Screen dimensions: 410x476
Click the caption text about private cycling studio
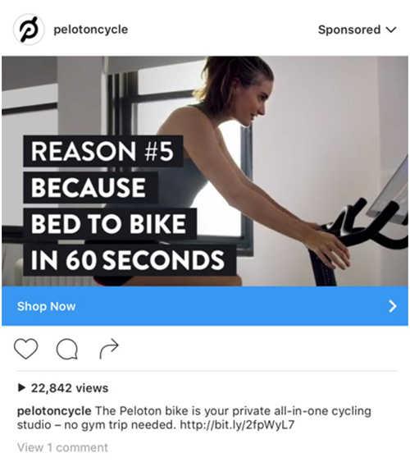[194, 418]
